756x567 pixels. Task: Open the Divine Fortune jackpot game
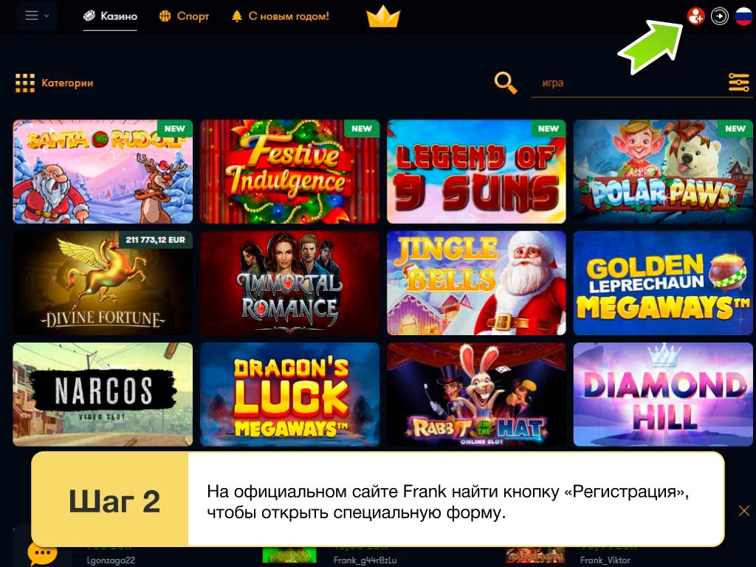tap(103, 283)
